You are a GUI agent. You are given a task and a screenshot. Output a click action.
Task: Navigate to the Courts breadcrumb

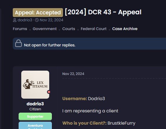click(69, 29)
